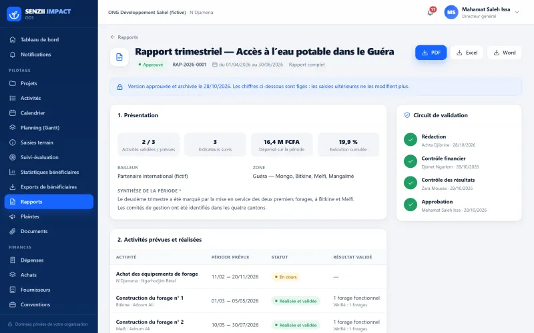This screenshot has width=534, height=333.
Task: Click the Senzii Impact logo icon
Action: (14, 14)
